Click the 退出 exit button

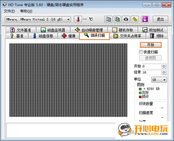point(160,19)
